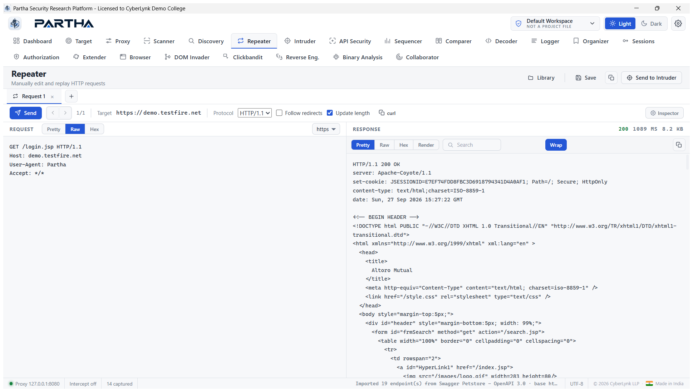Click the UTF-8 encoding indicator
This screenshot has height=392, width=693.
(x=576, y=384)
